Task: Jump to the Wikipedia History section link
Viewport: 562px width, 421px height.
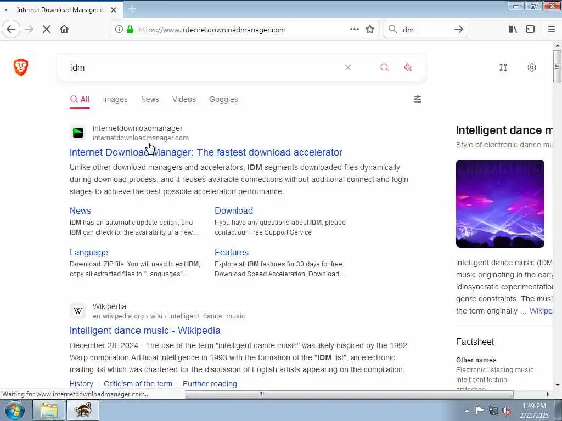Action: tap(81, 384)
